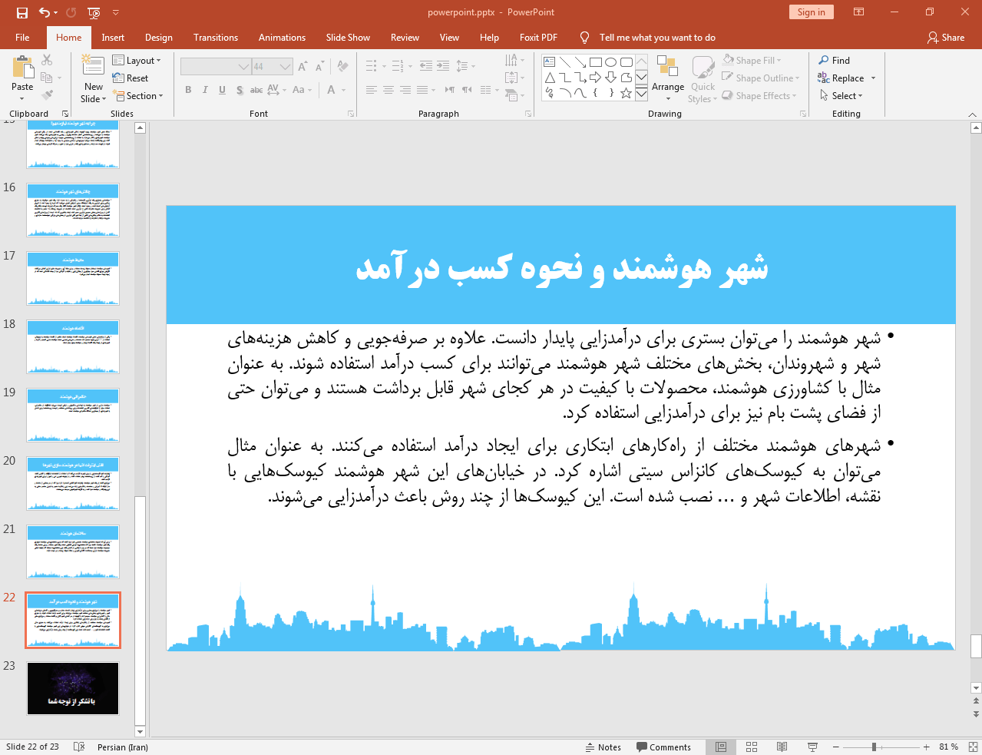Screen dimensions: 982x755
Task: Select slide 18 thumbnail
Action: 73,347
